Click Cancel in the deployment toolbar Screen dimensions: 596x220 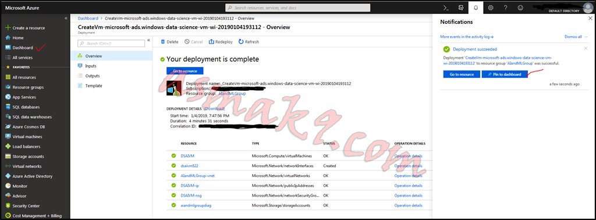(x=193, y=42)
